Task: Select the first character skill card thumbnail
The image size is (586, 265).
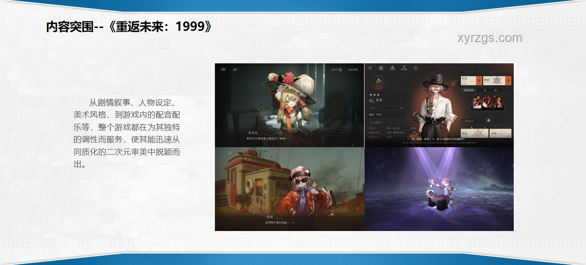Action: 477,102
